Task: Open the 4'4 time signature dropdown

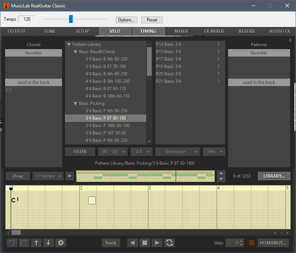Action: point(141,152)
